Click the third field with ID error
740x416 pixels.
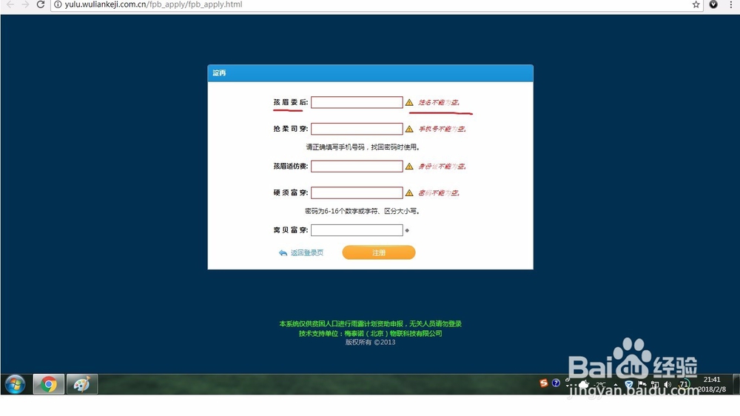pos(357,167)
